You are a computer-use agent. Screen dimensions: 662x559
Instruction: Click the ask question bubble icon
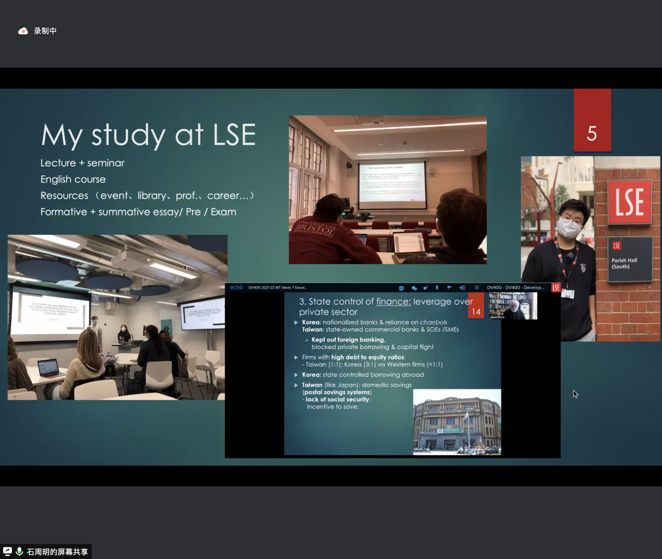coord(426,288)
